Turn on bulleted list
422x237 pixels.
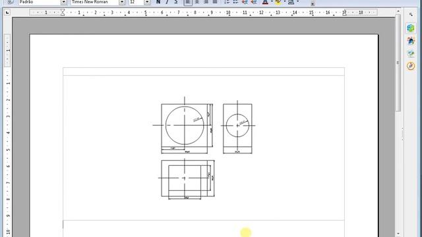(236, 2)
